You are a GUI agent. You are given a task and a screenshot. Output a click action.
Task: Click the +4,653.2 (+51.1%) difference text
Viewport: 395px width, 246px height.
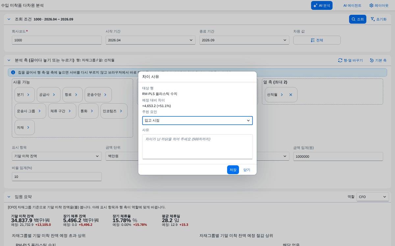156,106
